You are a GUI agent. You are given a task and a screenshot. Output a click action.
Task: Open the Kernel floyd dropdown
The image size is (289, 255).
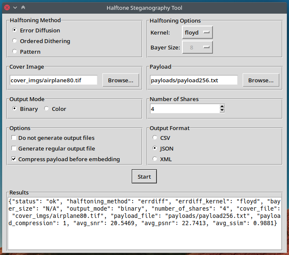pos(197,32)
